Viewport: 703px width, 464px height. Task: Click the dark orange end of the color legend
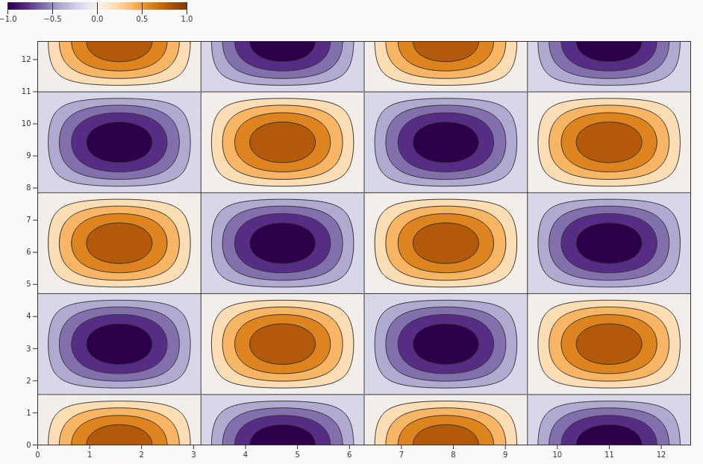[x=184, y=6]
